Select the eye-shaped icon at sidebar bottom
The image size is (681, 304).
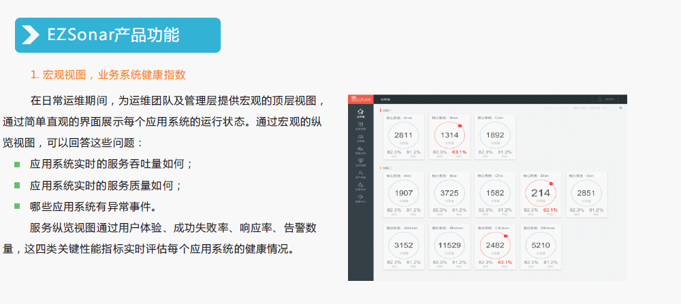pyautogui.click(x=360, y=197)
